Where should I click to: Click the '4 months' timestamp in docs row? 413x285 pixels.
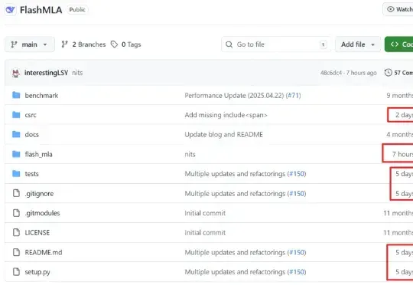pos(399,135)
